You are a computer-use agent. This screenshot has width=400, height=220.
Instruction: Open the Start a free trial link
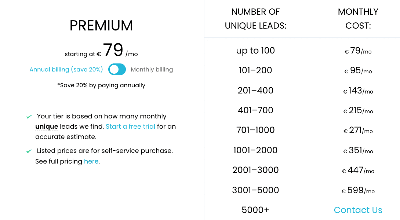(x=130, y=126)
